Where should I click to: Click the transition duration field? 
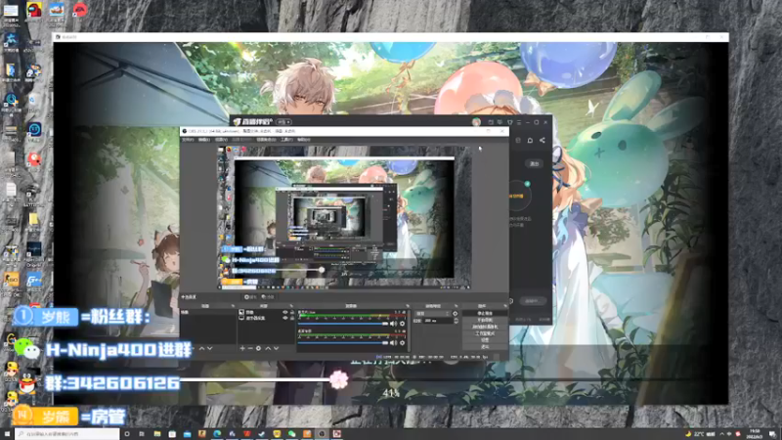(437, 321)
